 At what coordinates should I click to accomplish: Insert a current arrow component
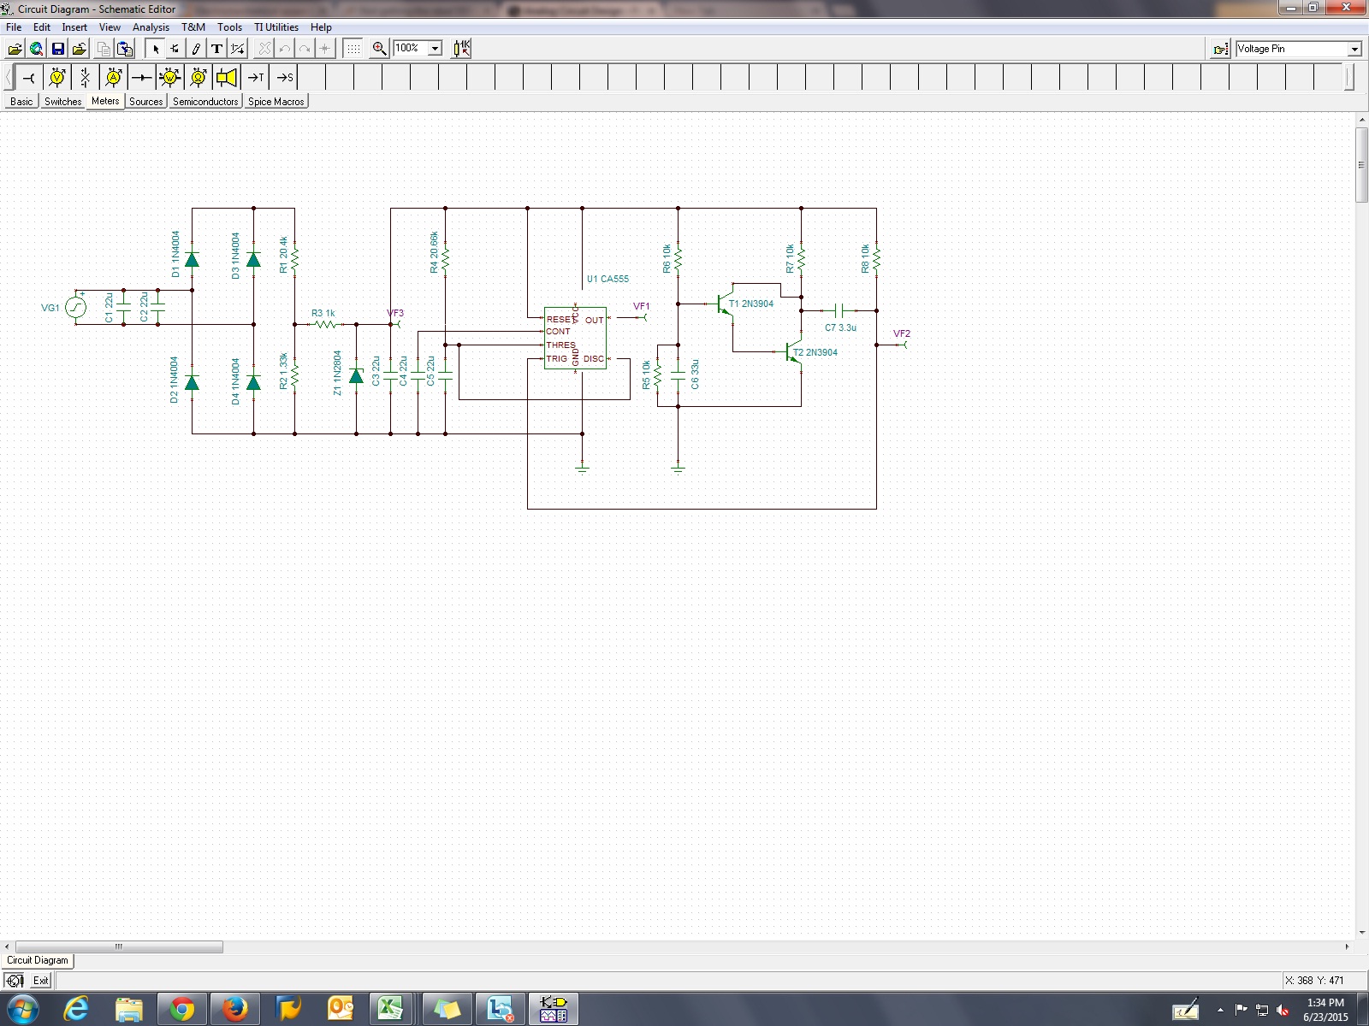(x=142, y=78)
